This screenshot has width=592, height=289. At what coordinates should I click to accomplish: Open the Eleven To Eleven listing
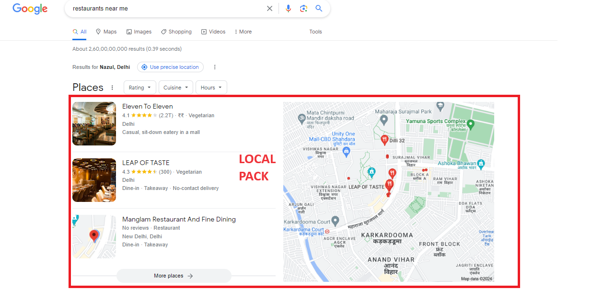point(147,106)
